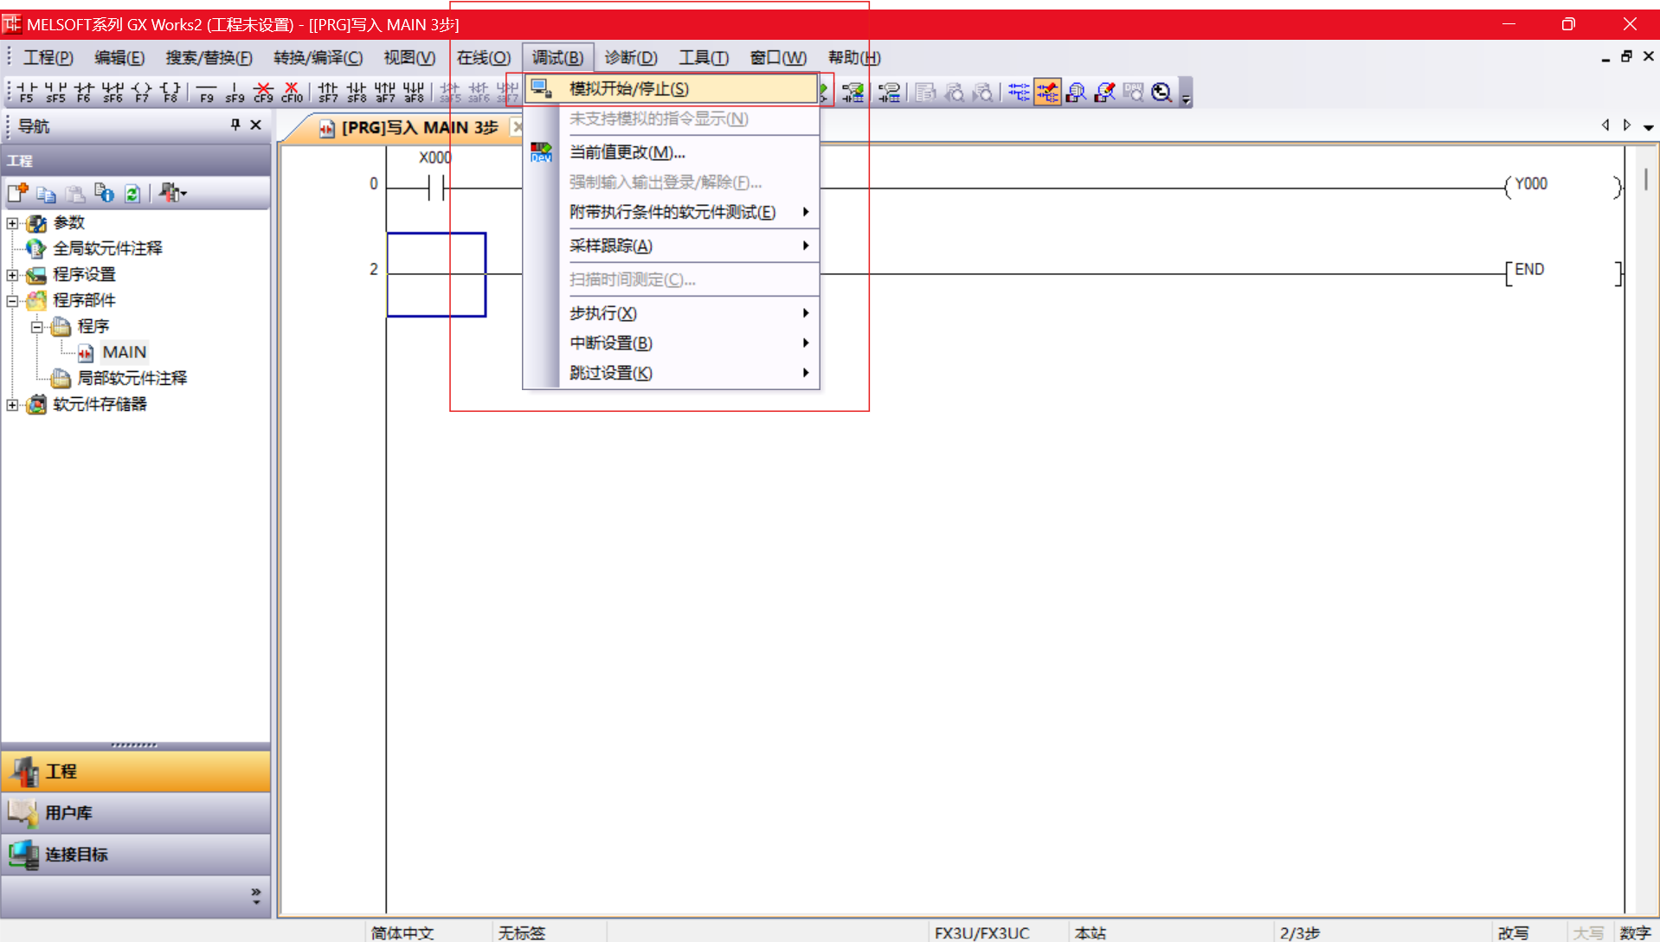
Task: Click the monitor mode magnifier icon
Action: (x=1076, y=92)
